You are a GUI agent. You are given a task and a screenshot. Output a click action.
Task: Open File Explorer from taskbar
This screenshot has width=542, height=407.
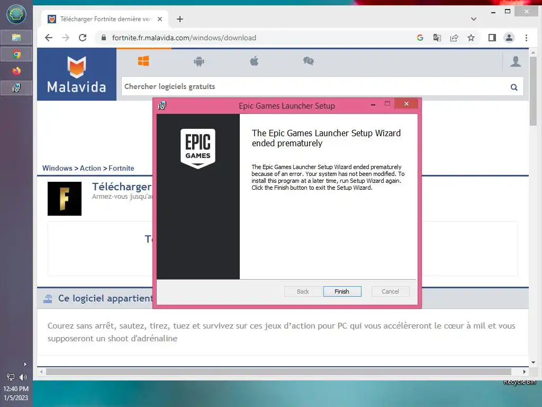[x=16, y=38]
